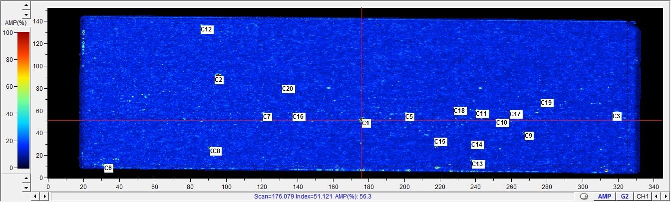The height and width of the screenshot is (202, 671).
Task: Toggle the oval switch left of AMP
Action: point(584,197)
